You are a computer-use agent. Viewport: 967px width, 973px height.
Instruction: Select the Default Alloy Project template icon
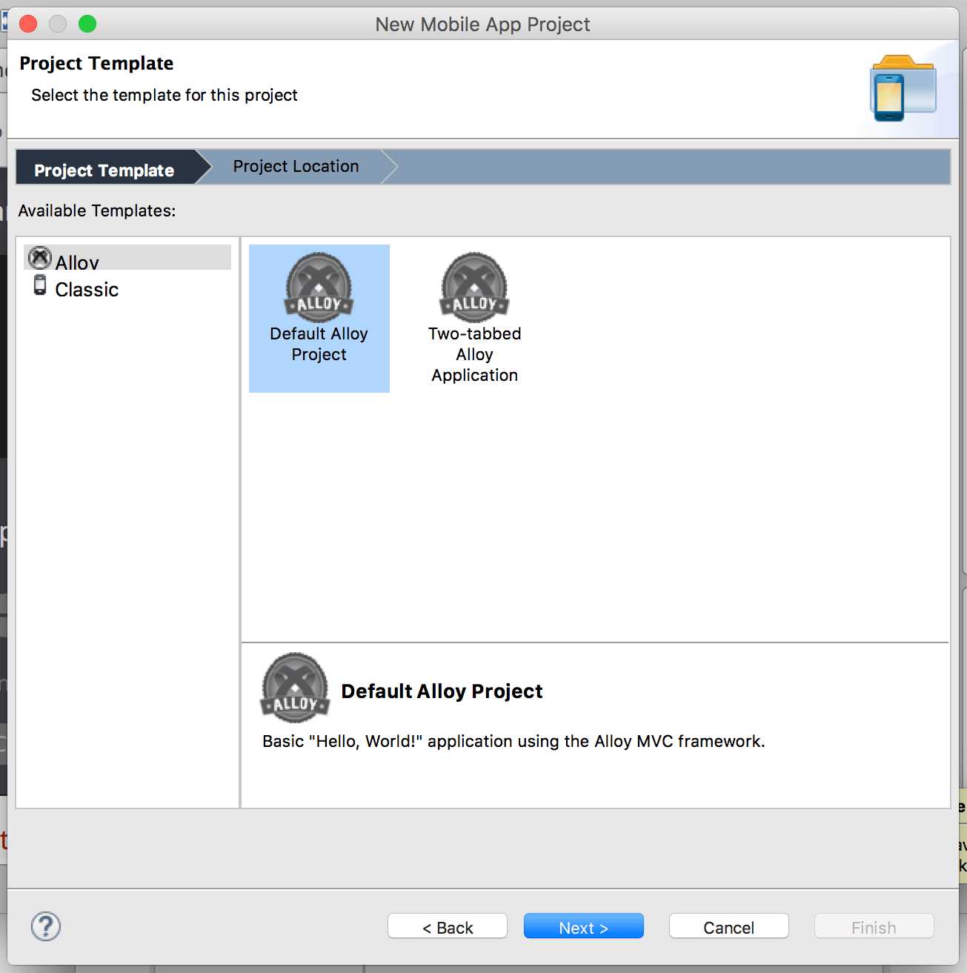point(319,288)
